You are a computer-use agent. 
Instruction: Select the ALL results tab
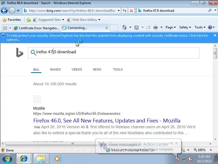(36, 69)
